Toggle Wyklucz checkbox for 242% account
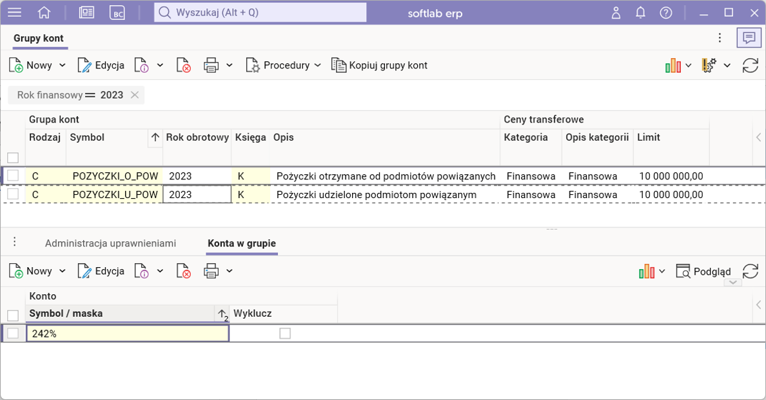Image resolution: width=766 pixels, height=400 pixels. (285, 333)
